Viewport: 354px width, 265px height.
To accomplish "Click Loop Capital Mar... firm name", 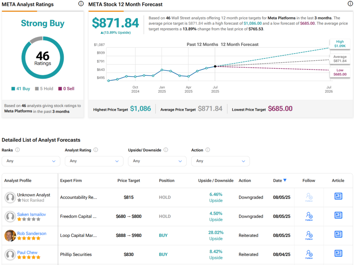I will click(78, 235).
